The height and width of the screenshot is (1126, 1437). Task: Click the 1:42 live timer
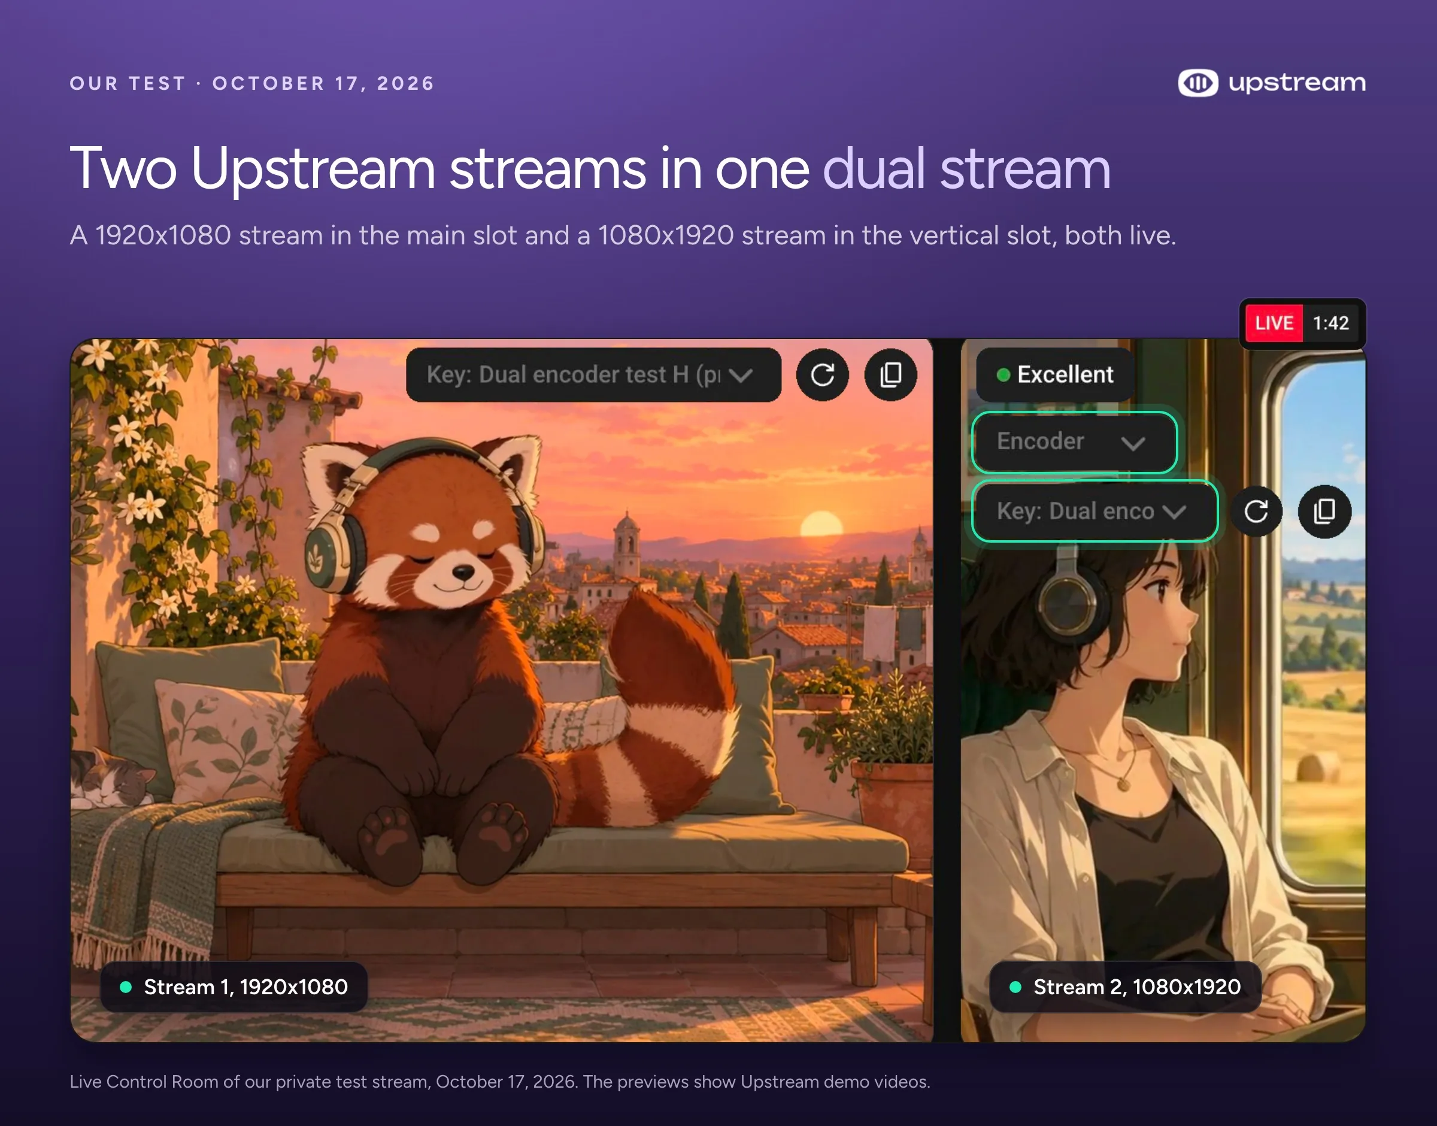(x=1331, y=323)
